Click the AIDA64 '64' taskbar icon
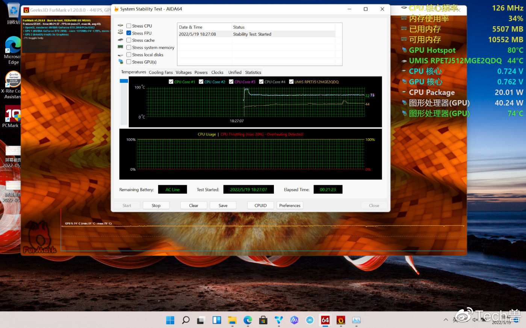This screenshot has width=526, height=328. [325, 320]
